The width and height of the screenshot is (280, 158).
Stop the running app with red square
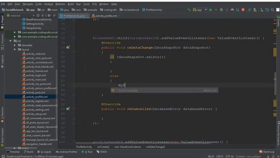point(243,10)
